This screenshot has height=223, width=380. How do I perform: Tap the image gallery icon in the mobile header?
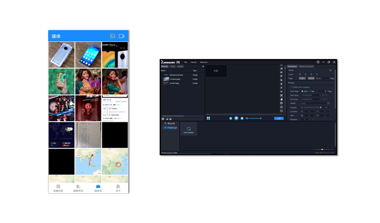tap(113, 36)
